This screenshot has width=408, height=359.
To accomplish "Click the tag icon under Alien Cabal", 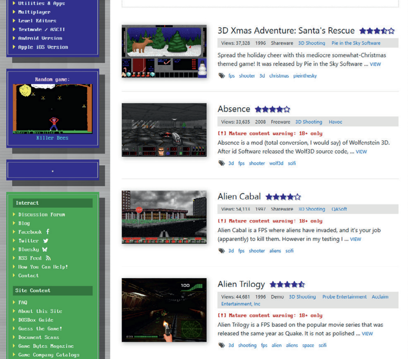I will [x=222, y=251].
